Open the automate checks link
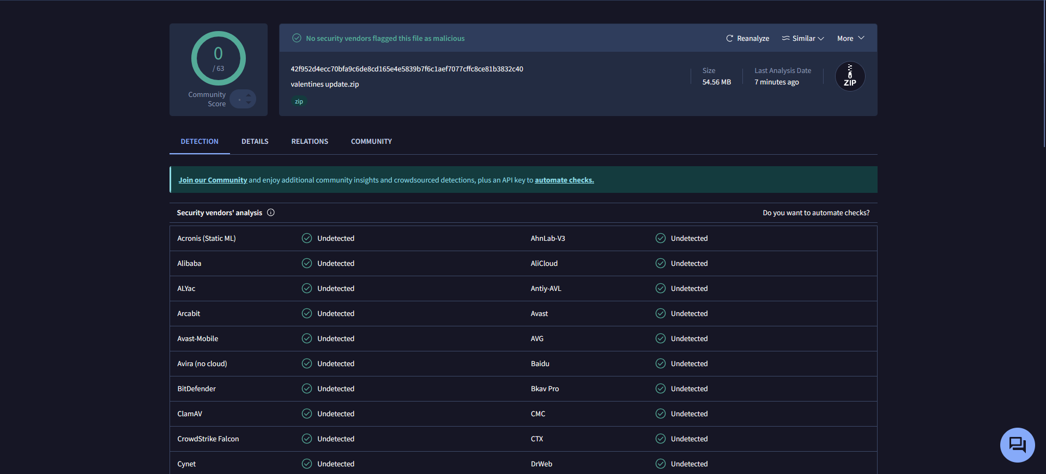The width and height of the screenshot is (1046, 474). pyautogui.click(x=564, y=180)
